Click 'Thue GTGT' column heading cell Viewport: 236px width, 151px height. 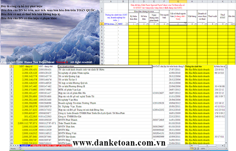click(x=223, y=16)
